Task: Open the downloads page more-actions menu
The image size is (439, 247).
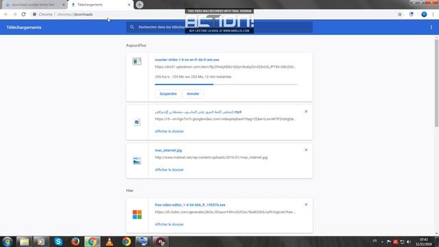Action: click(x=431, y=27)
